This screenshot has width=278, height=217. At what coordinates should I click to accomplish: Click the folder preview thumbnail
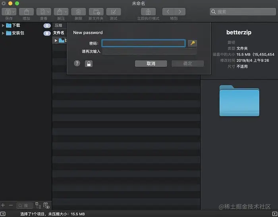coord(239,101)
